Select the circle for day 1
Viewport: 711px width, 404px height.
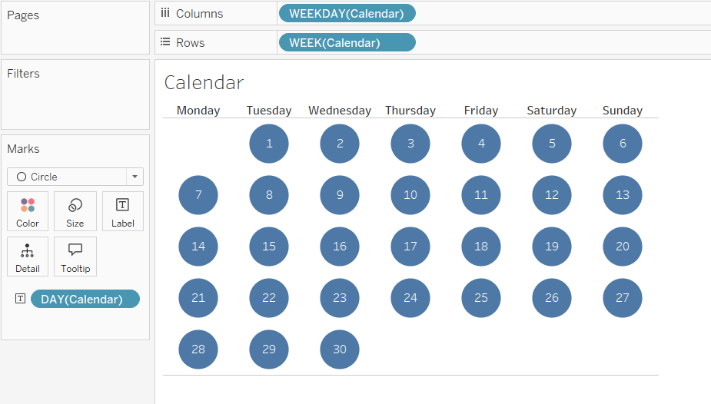point(269,144)
